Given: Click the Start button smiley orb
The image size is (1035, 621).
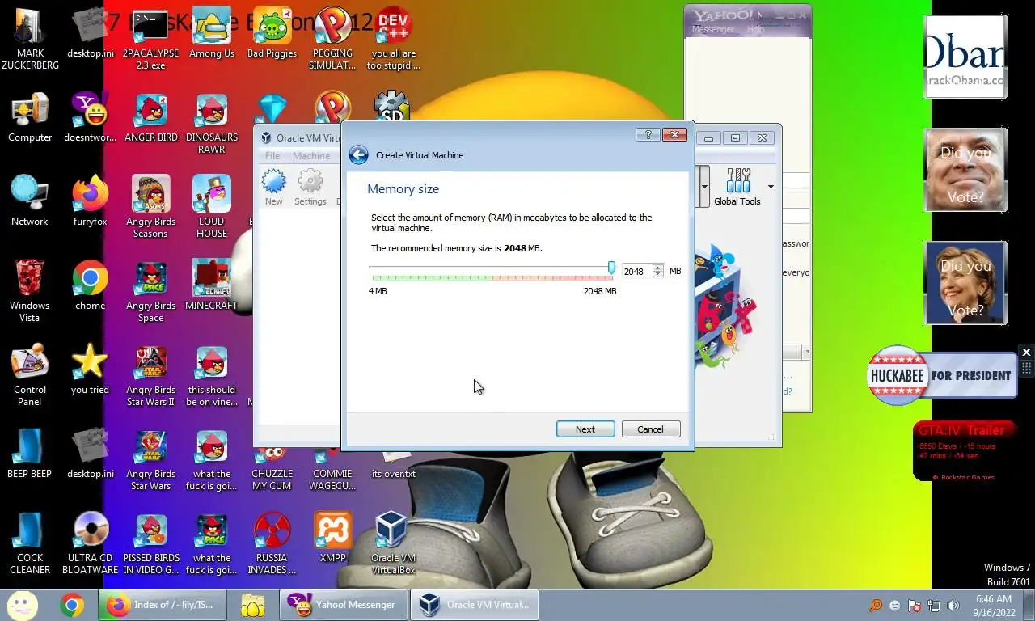Looking at the screenshot, I should click(x=23, y=605).
